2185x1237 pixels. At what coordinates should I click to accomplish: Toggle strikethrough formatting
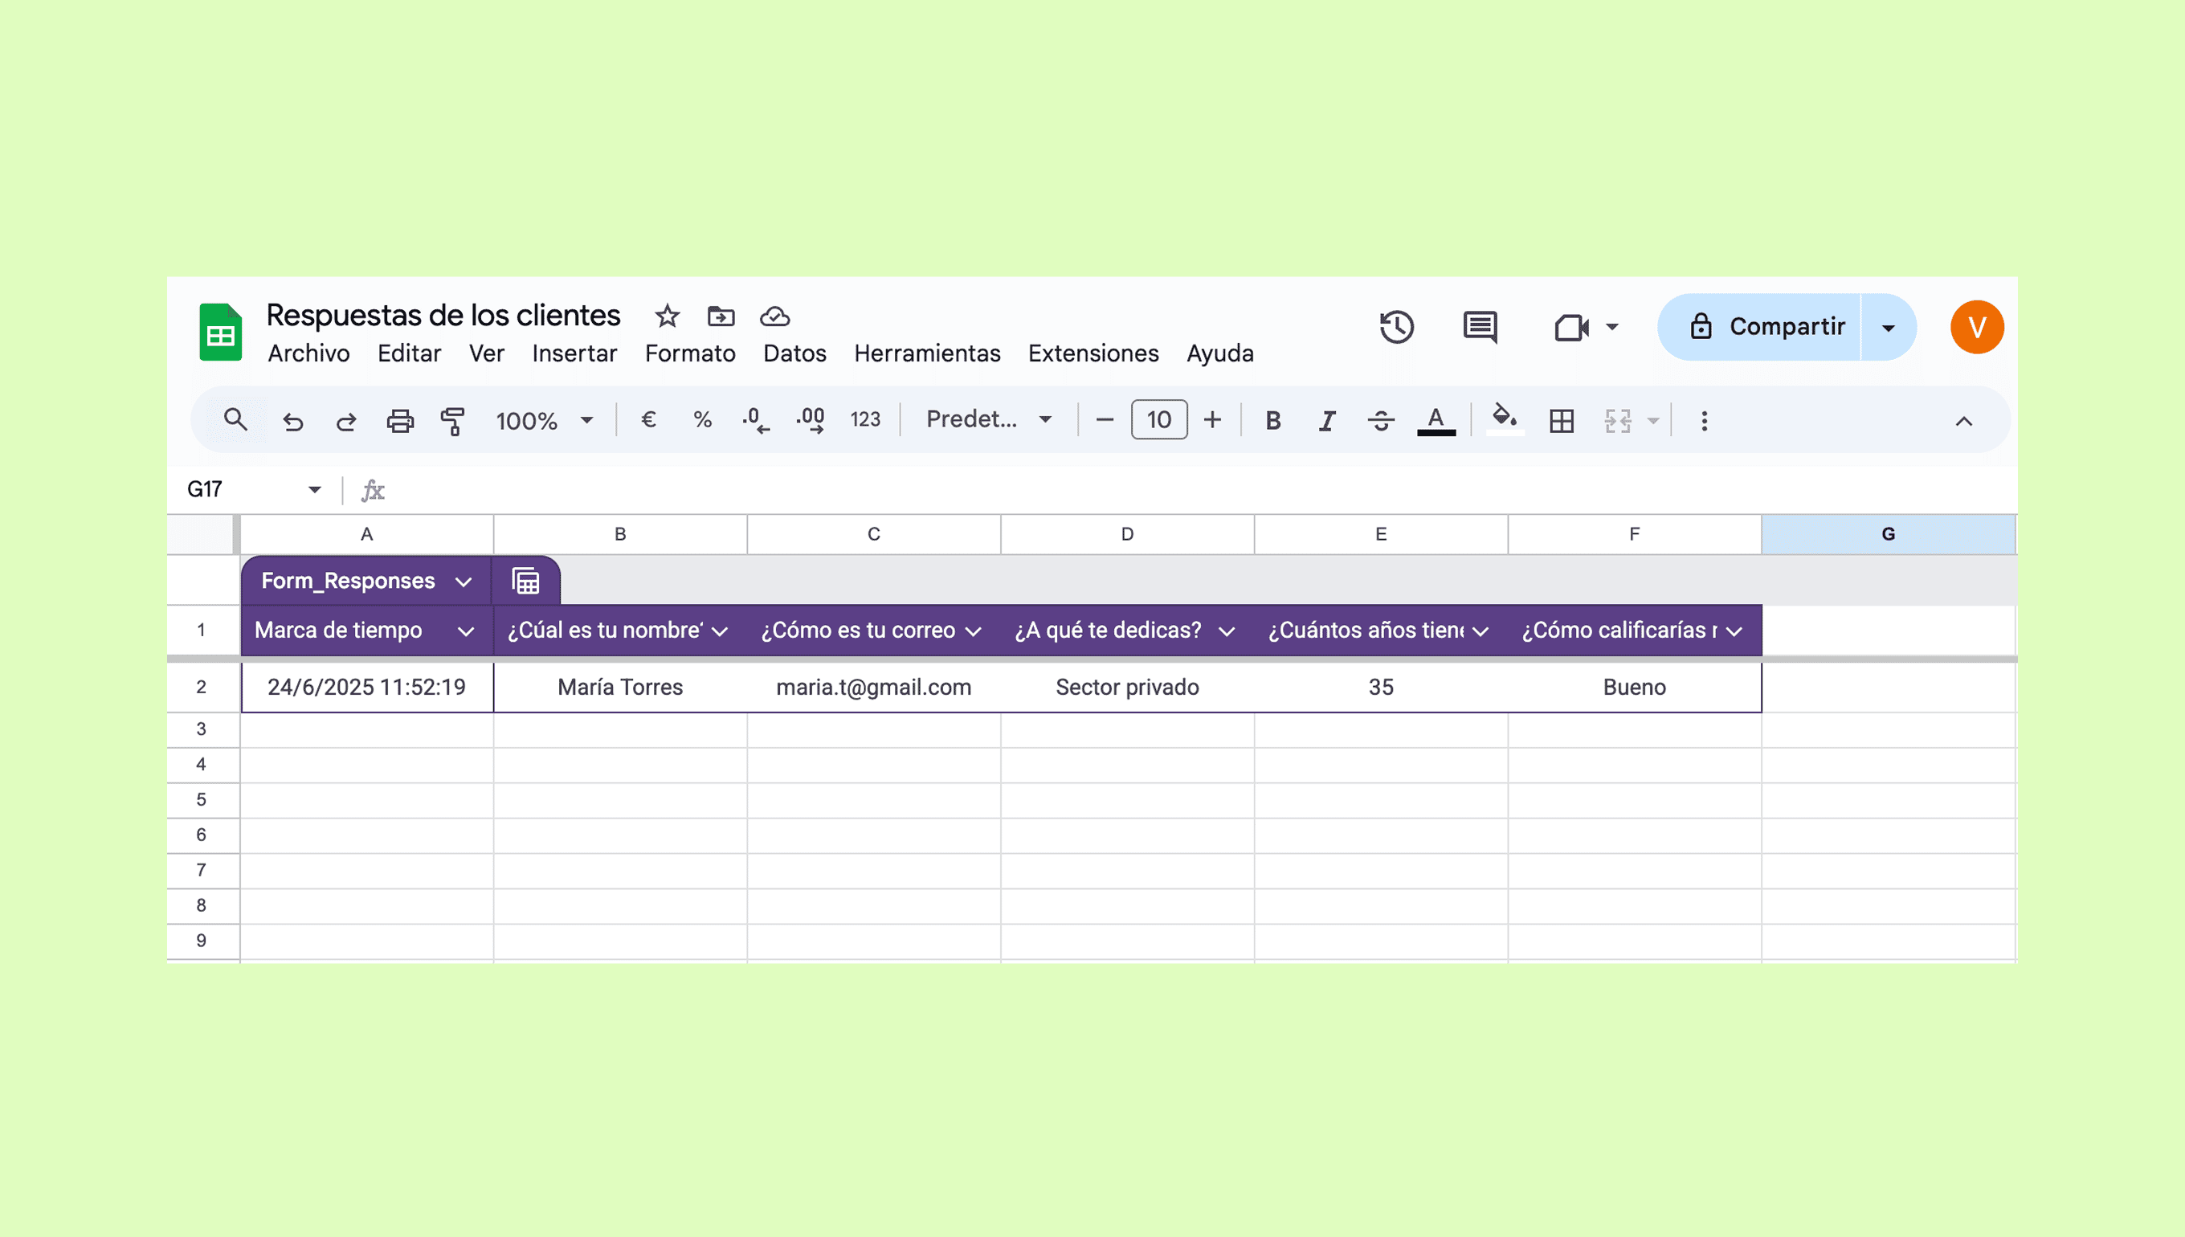[1381, 421]
